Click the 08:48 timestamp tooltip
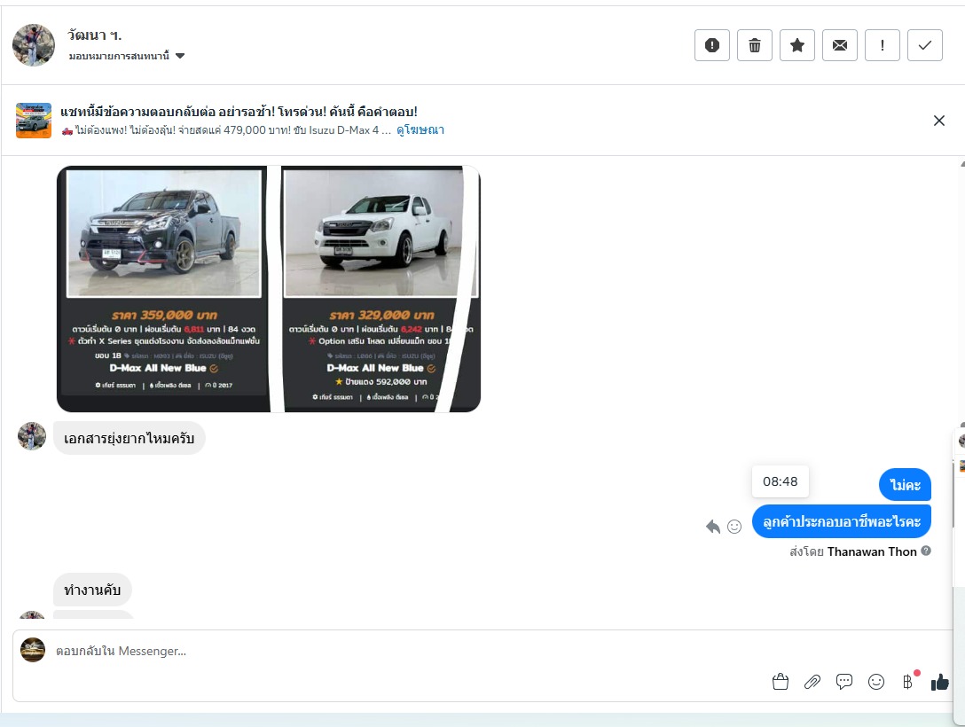 point(781,481)
